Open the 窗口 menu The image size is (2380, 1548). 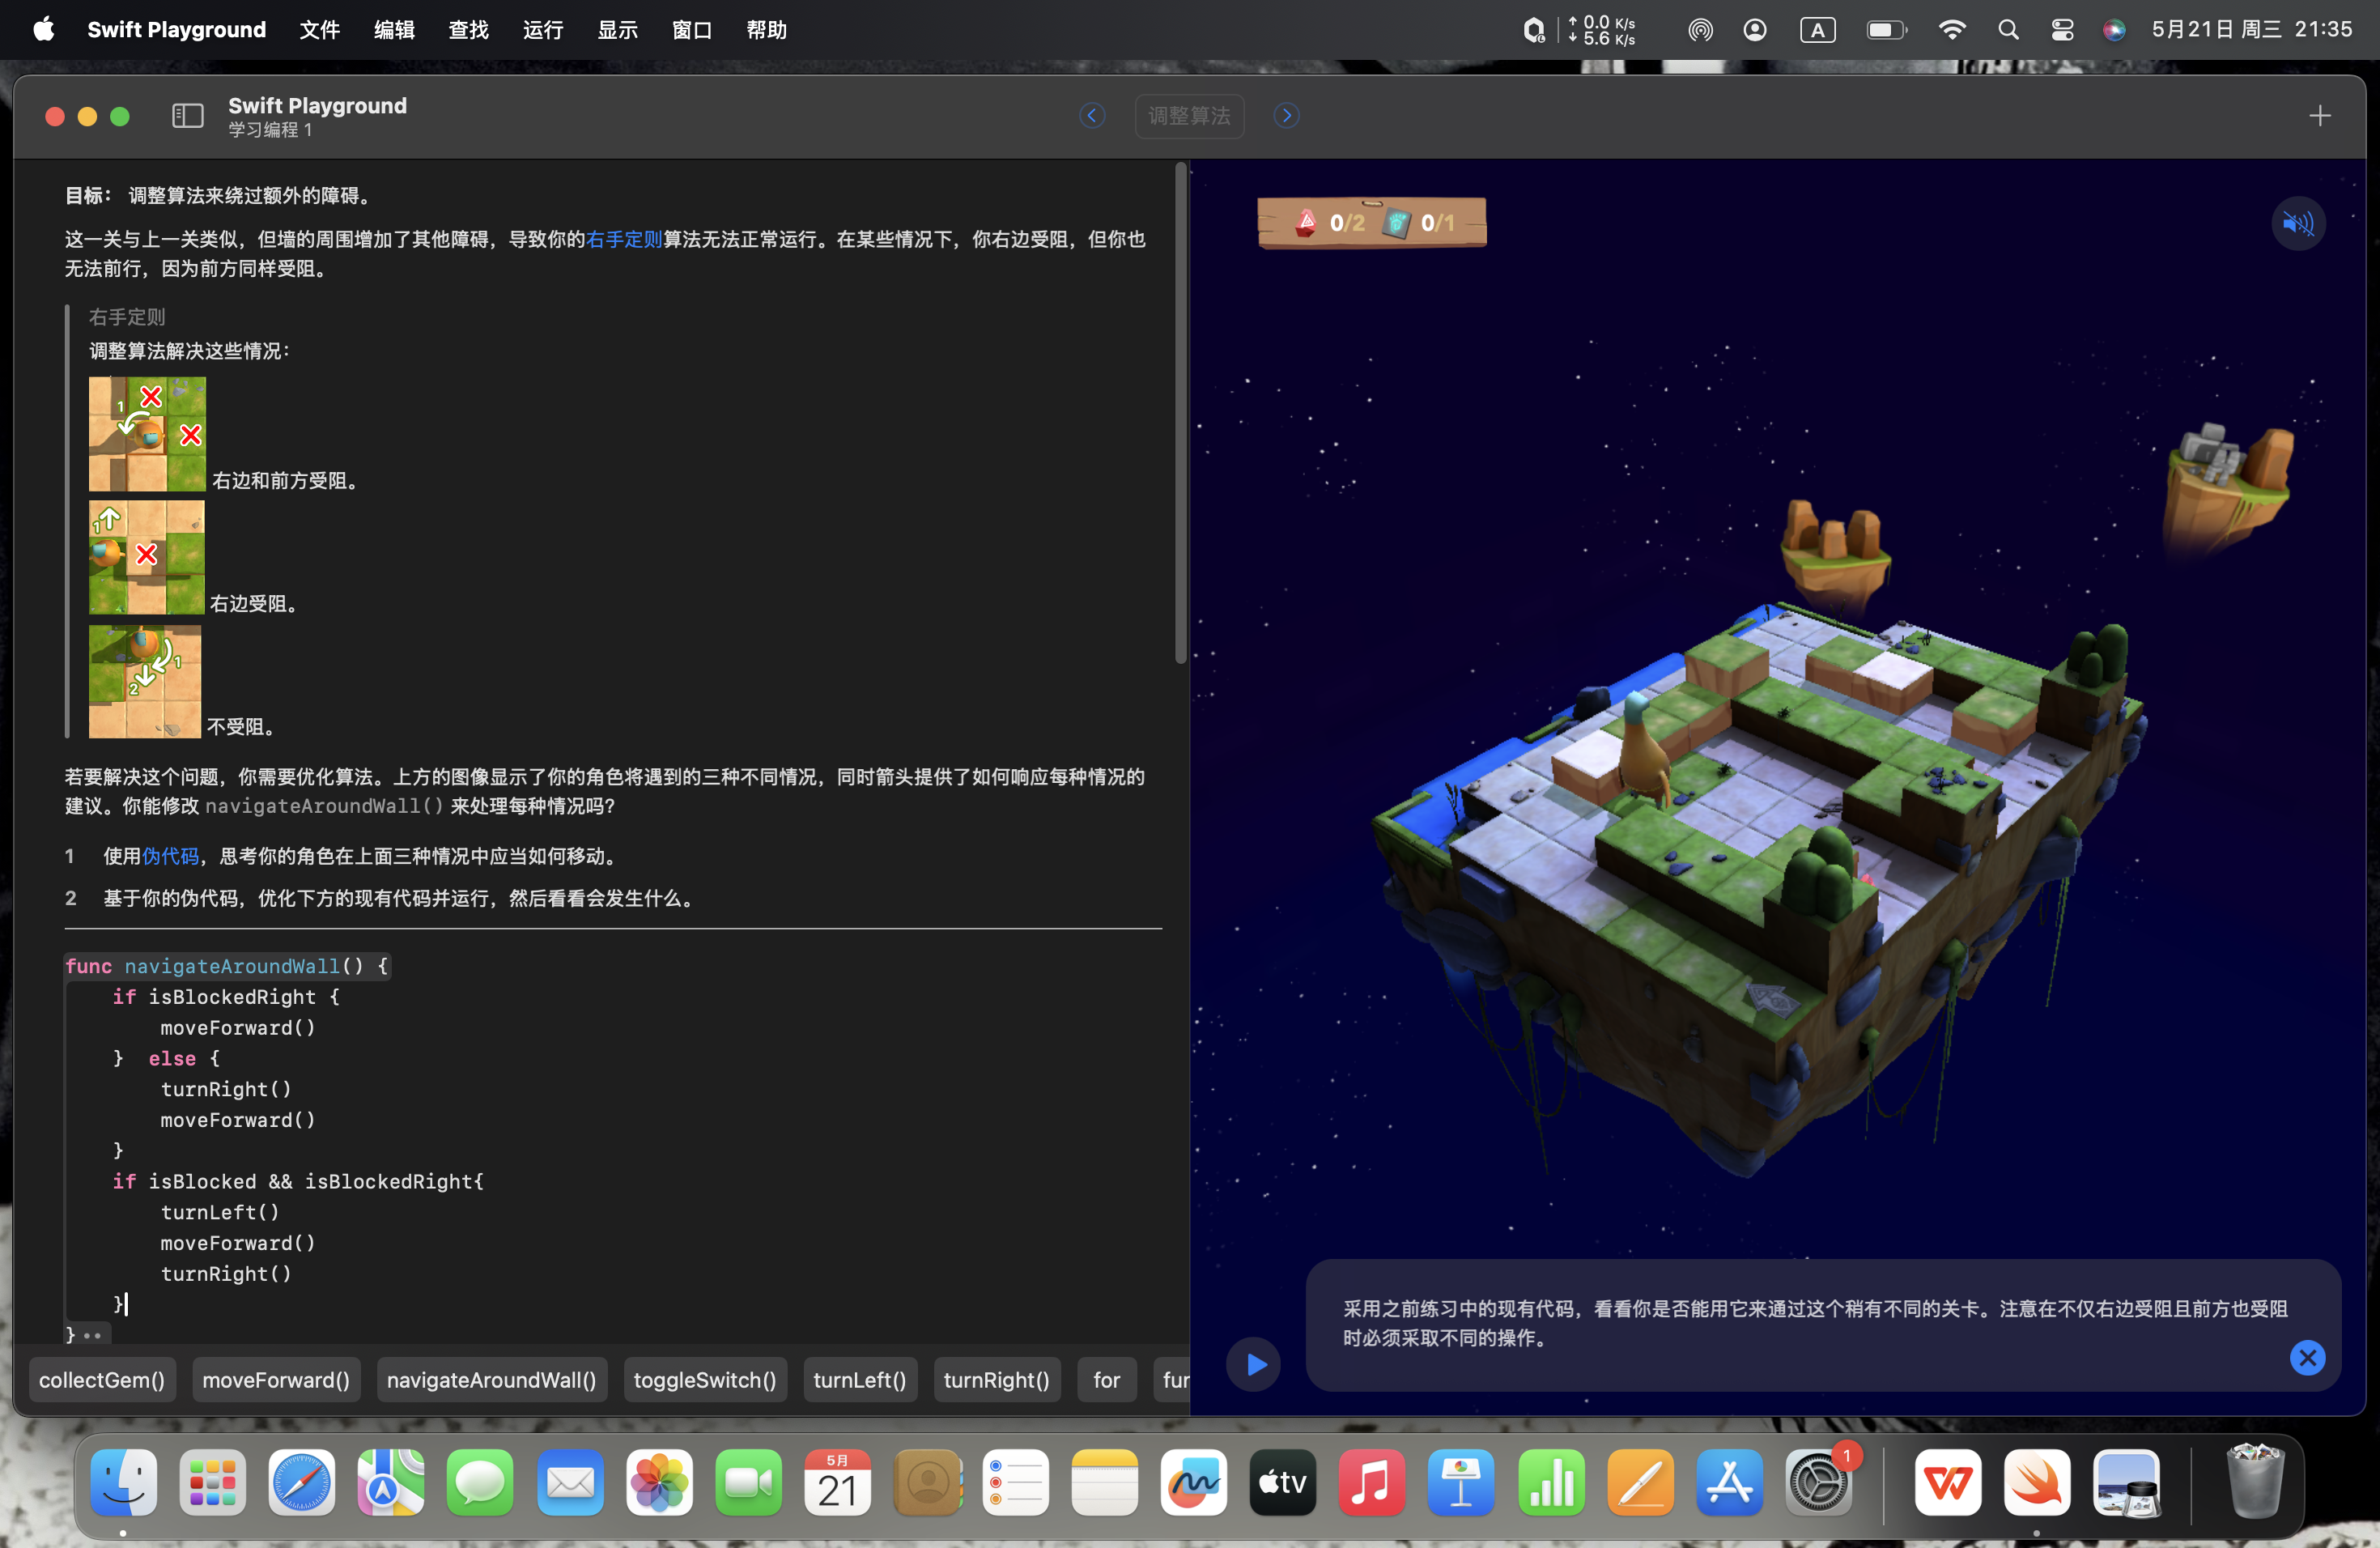[x=692, y=30]
